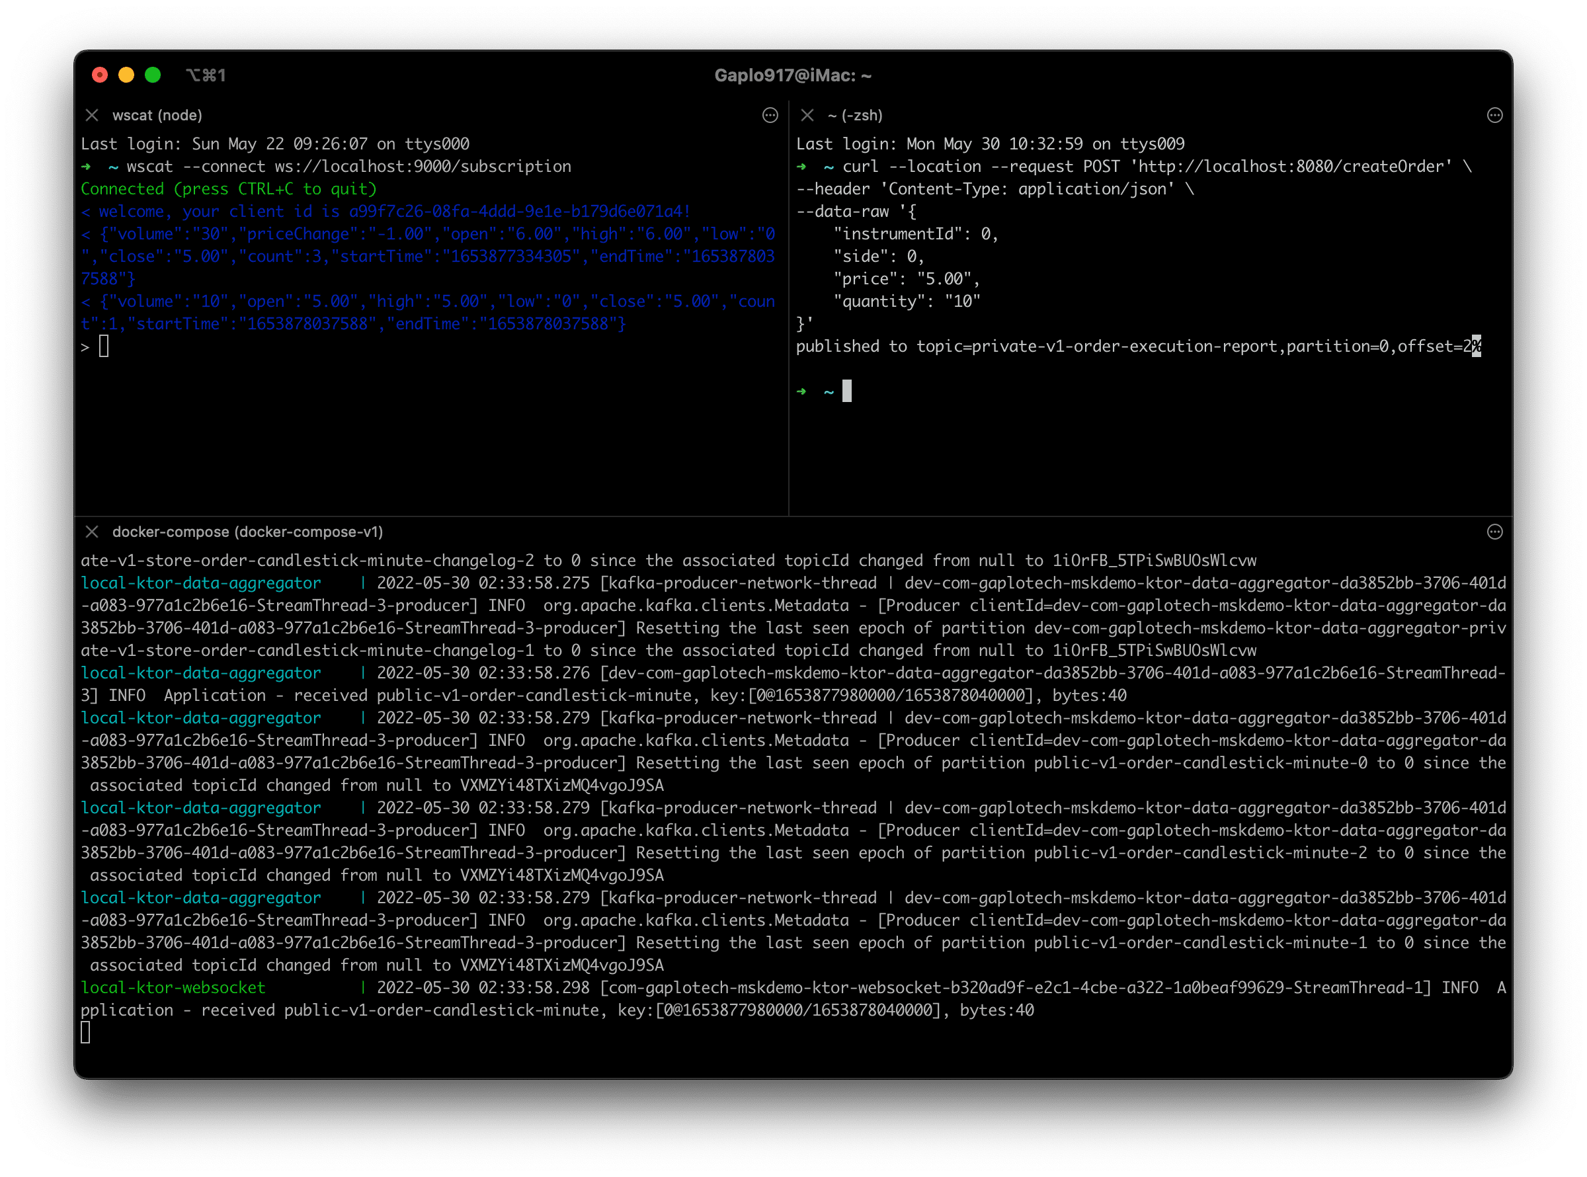Click the green fullscreen window button
This screenshot has width=1587, height=1177.
pos(153,75)
